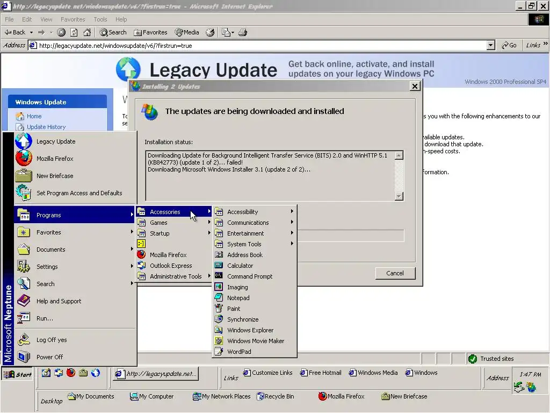550x413 pixels.
Task: Click the Start button
Action: coord(18,374)
